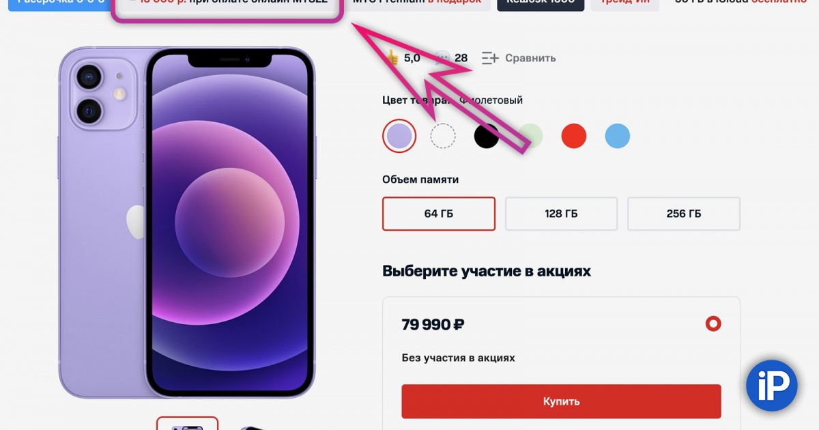Open the МТС Premium в подарок tab

click(417, 2)
